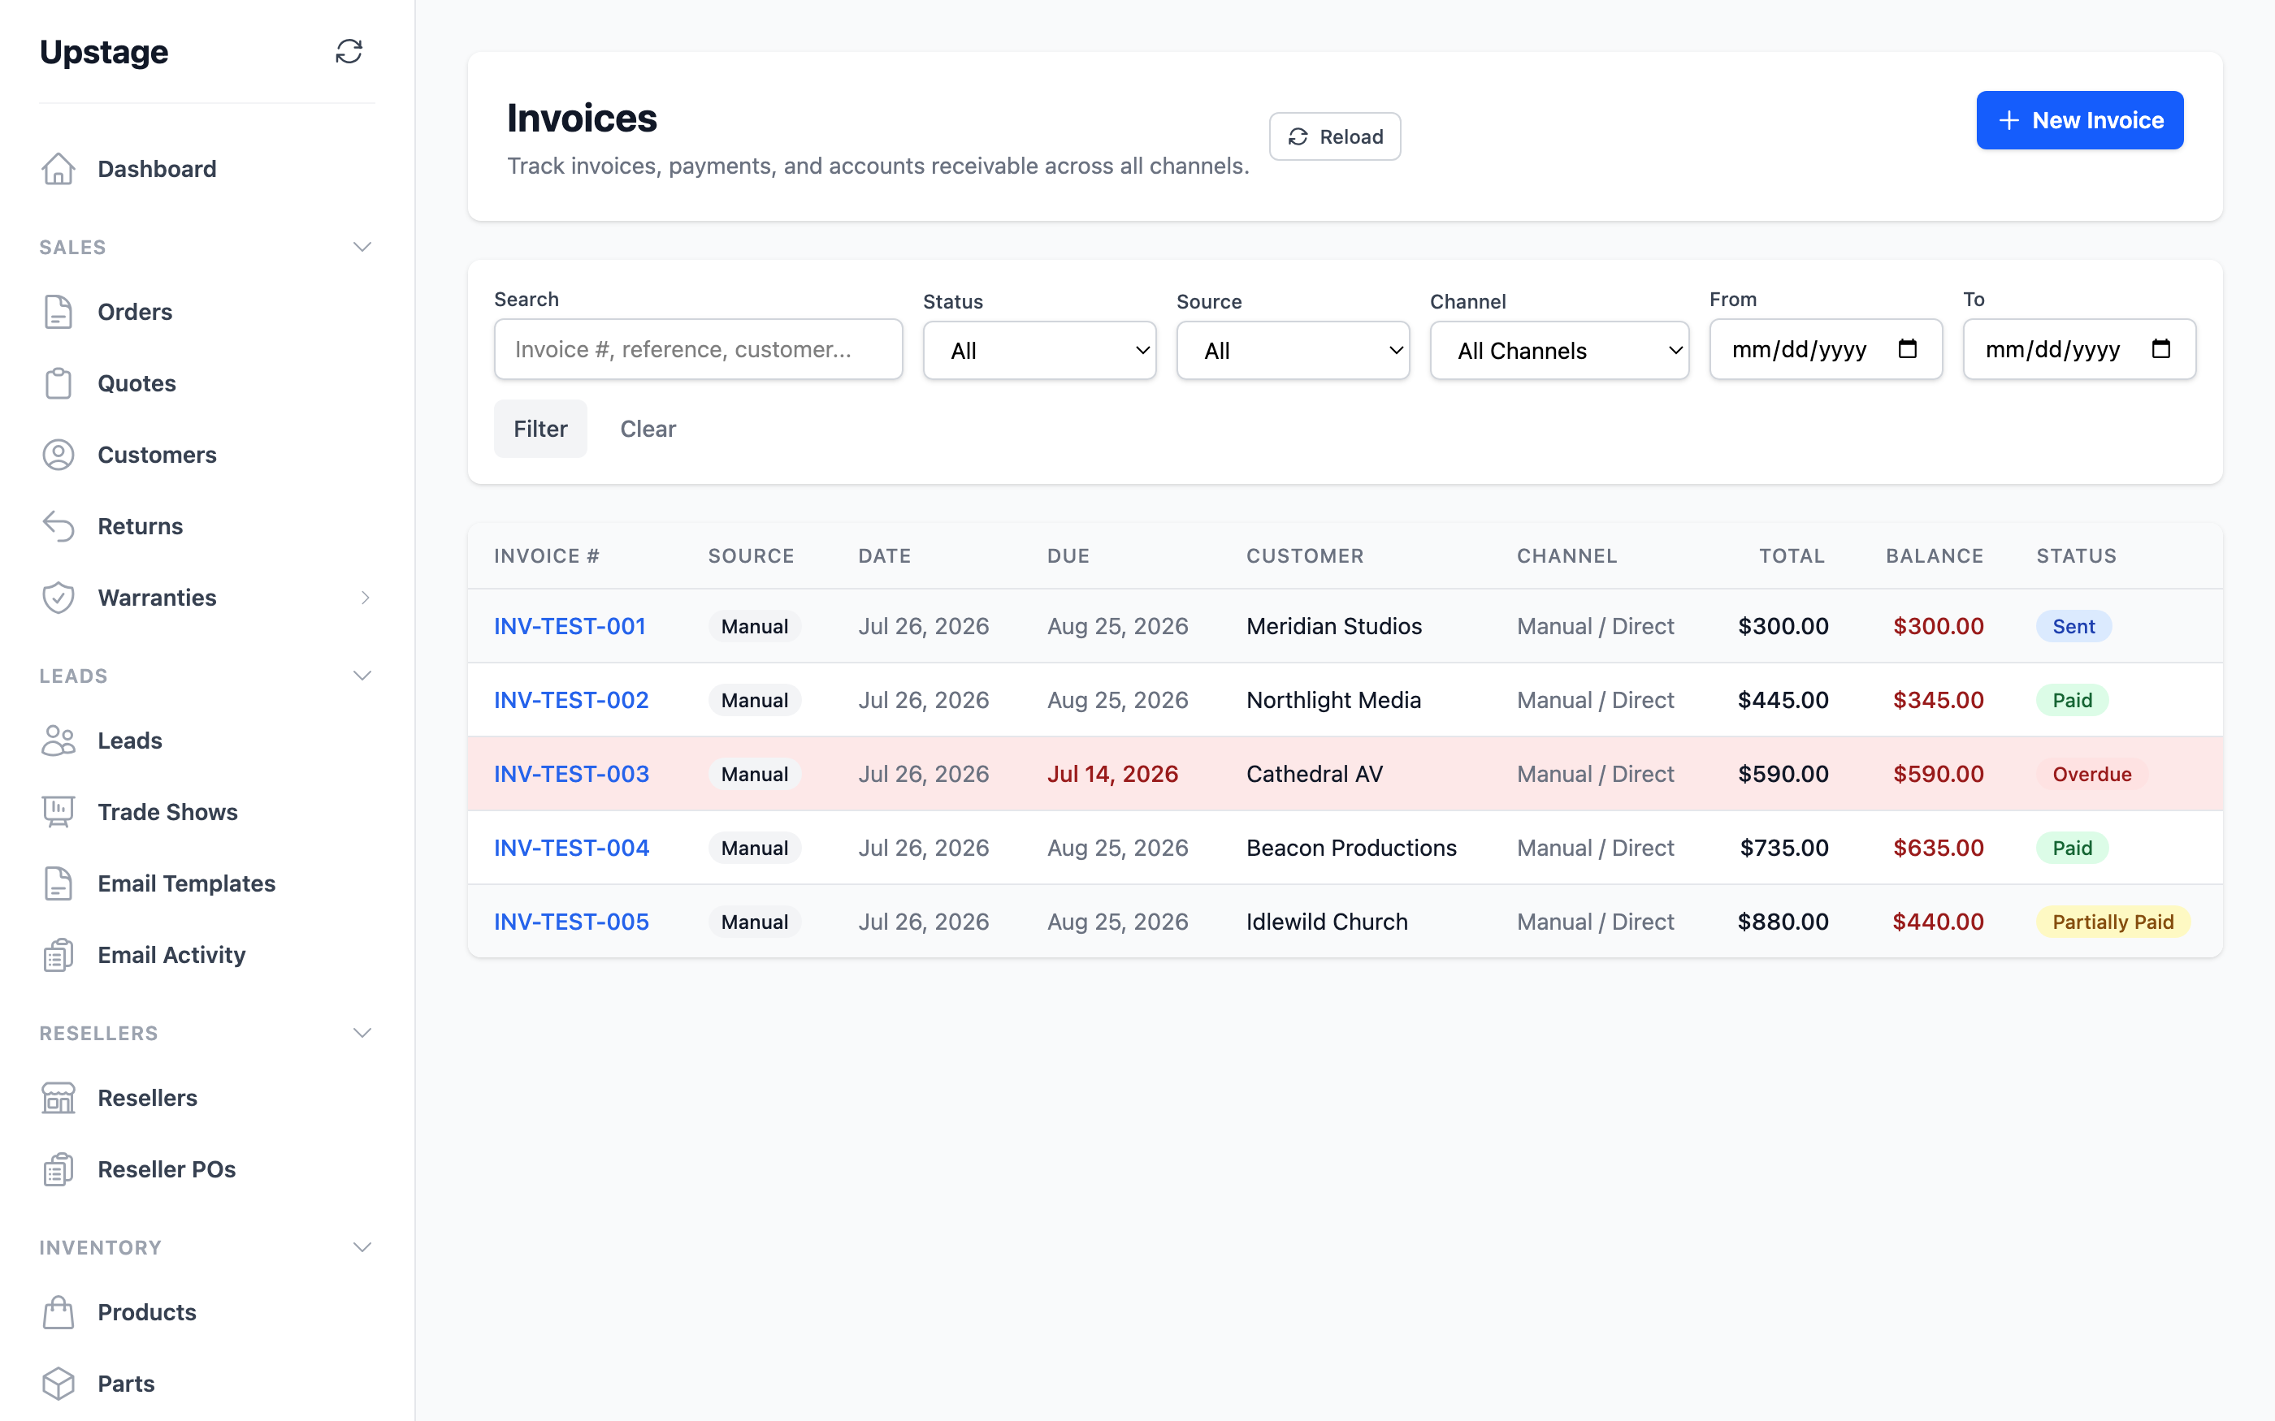Image resolution: width=2275 pixels, height=1421 pixels.
Task: Focus the invoice Search input field
Action: [x=699, y=350]
